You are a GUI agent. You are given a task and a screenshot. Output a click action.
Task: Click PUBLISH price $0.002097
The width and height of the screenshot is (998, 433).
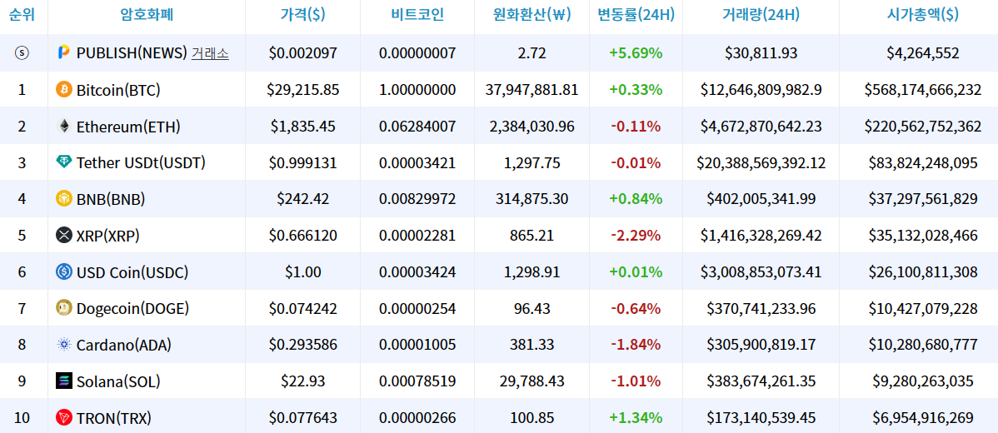pos(303,53)
